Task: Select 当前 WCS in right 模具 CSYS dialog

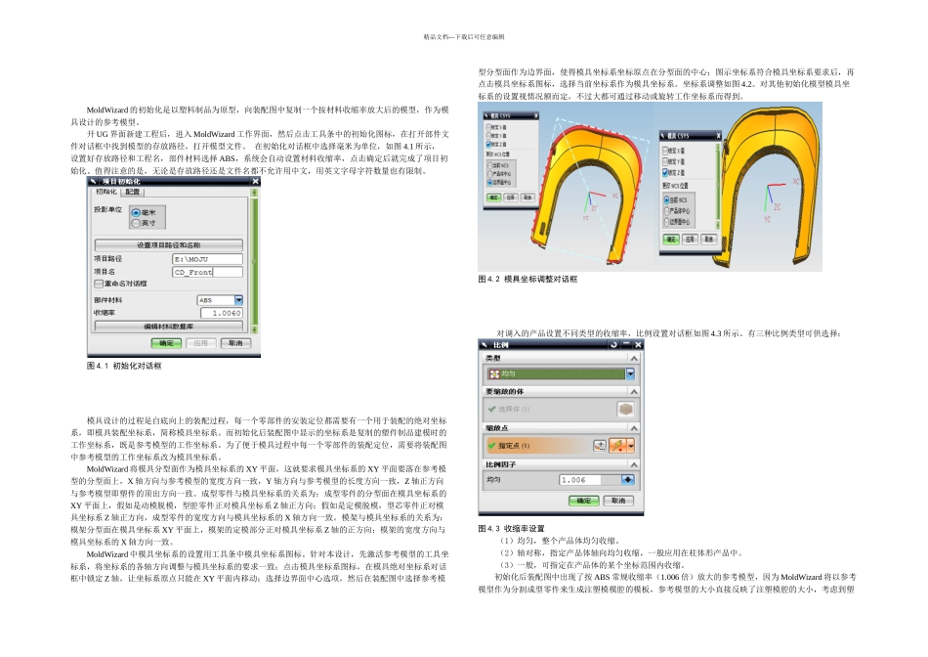Action: (667, 200)
